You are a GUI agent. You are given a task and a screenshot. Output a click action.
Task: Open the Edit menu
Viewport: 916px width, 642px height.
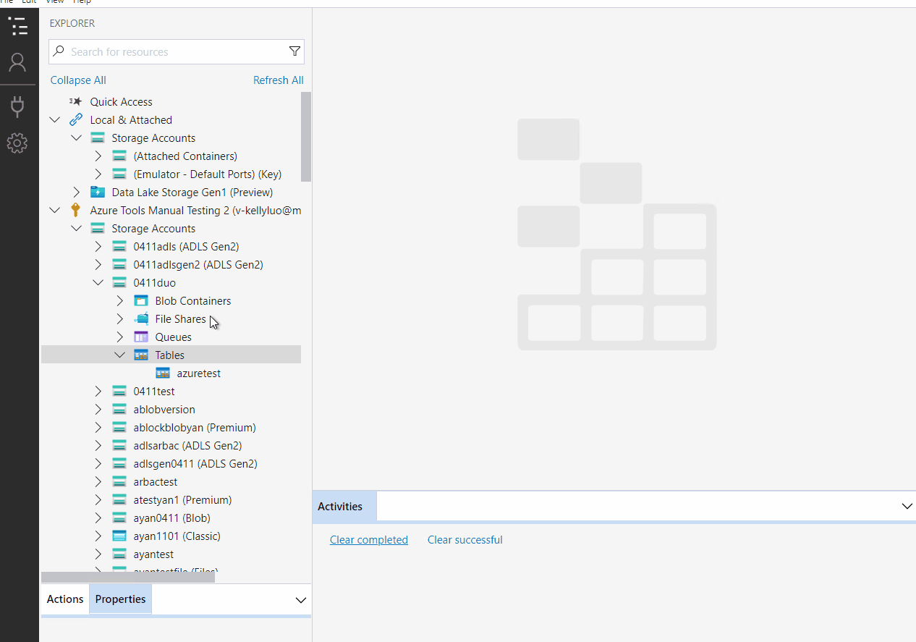(x=30, y=2)
